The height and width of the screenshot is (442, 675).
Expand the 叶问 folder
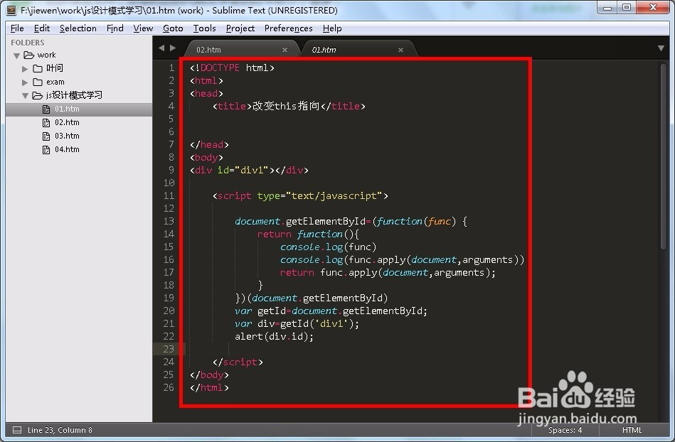point(26,68)
